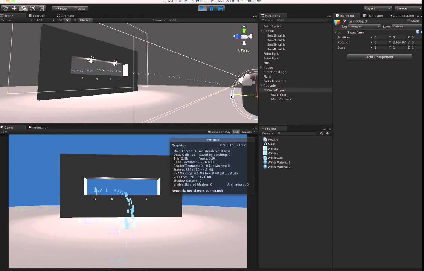This screenshot has width=424, height=271.
Task: Select the Main scene asset
Action: (x=269, y=144)
